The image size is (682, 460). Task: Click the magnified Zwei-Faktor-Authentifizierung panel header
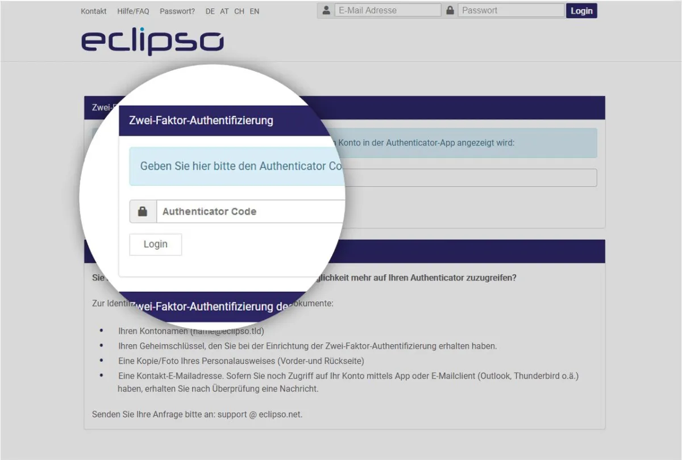(201, 120)
